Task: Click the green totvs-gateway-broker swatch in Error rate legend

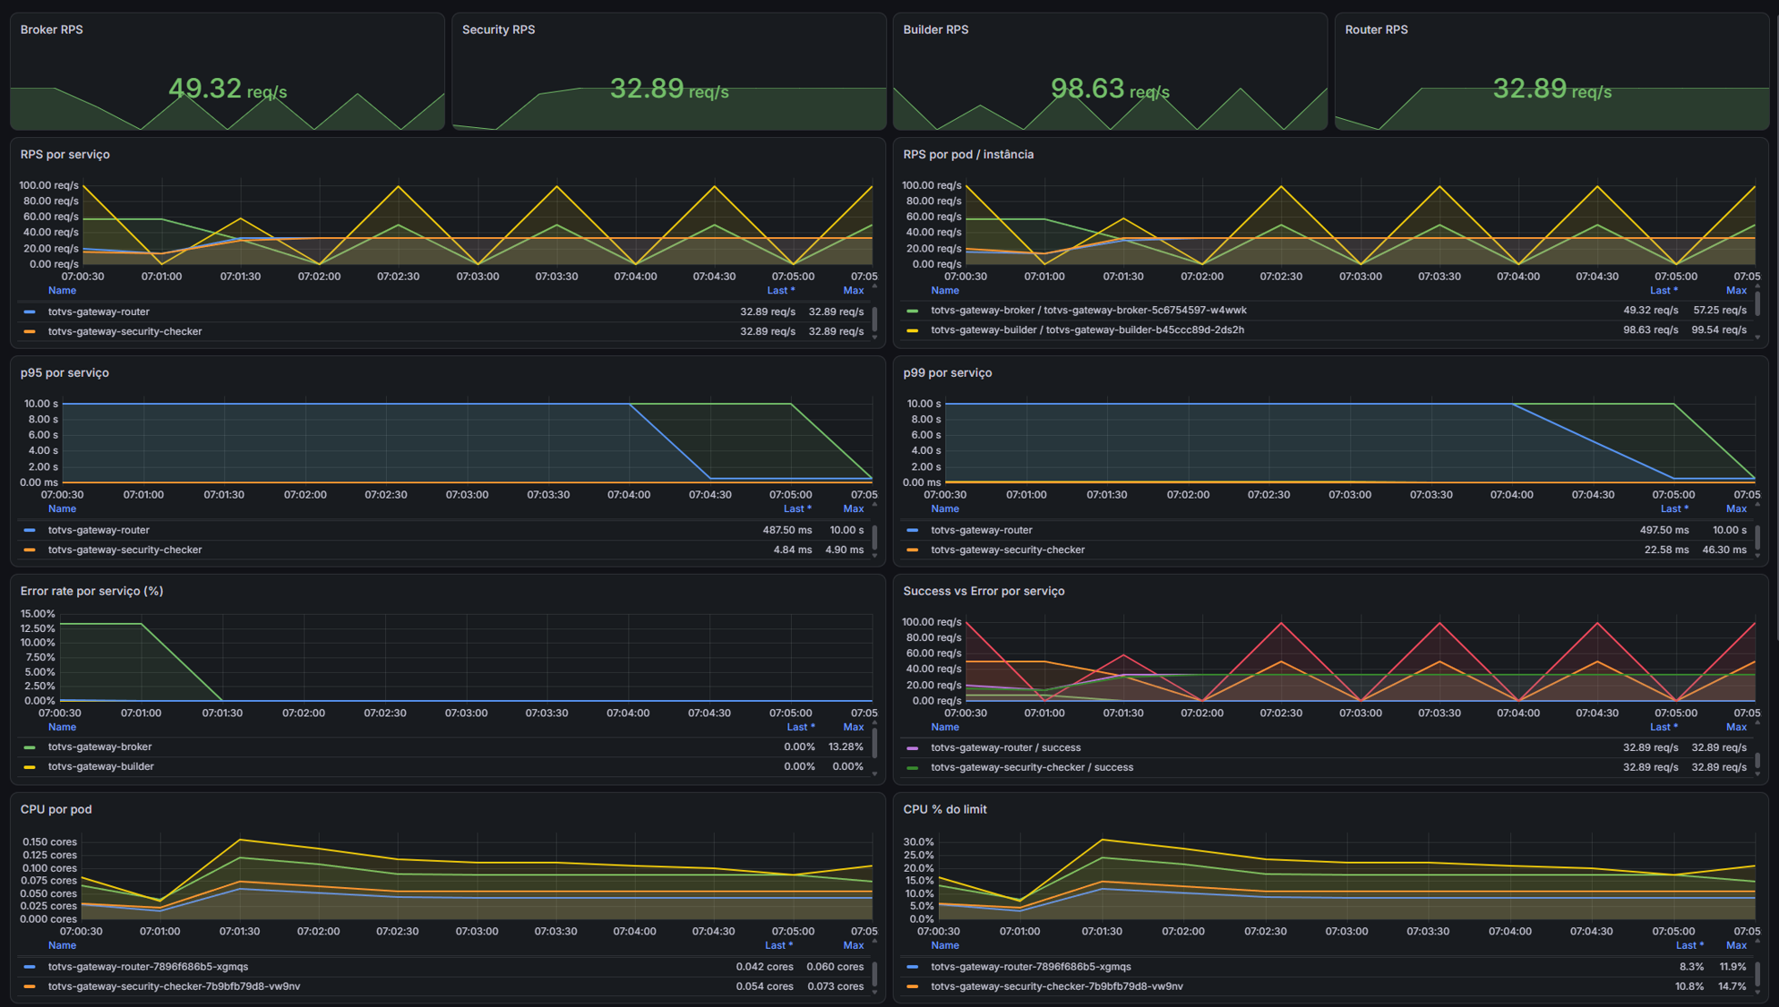Action: pos(30,747)
